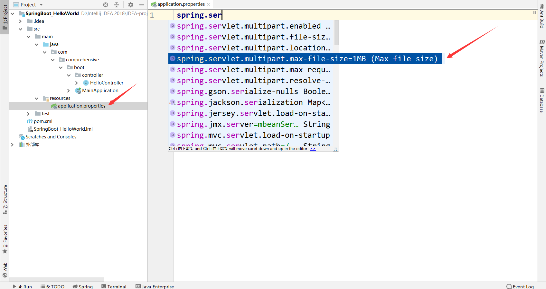
Task: Collapse the main folder
Action: [28, 37]
